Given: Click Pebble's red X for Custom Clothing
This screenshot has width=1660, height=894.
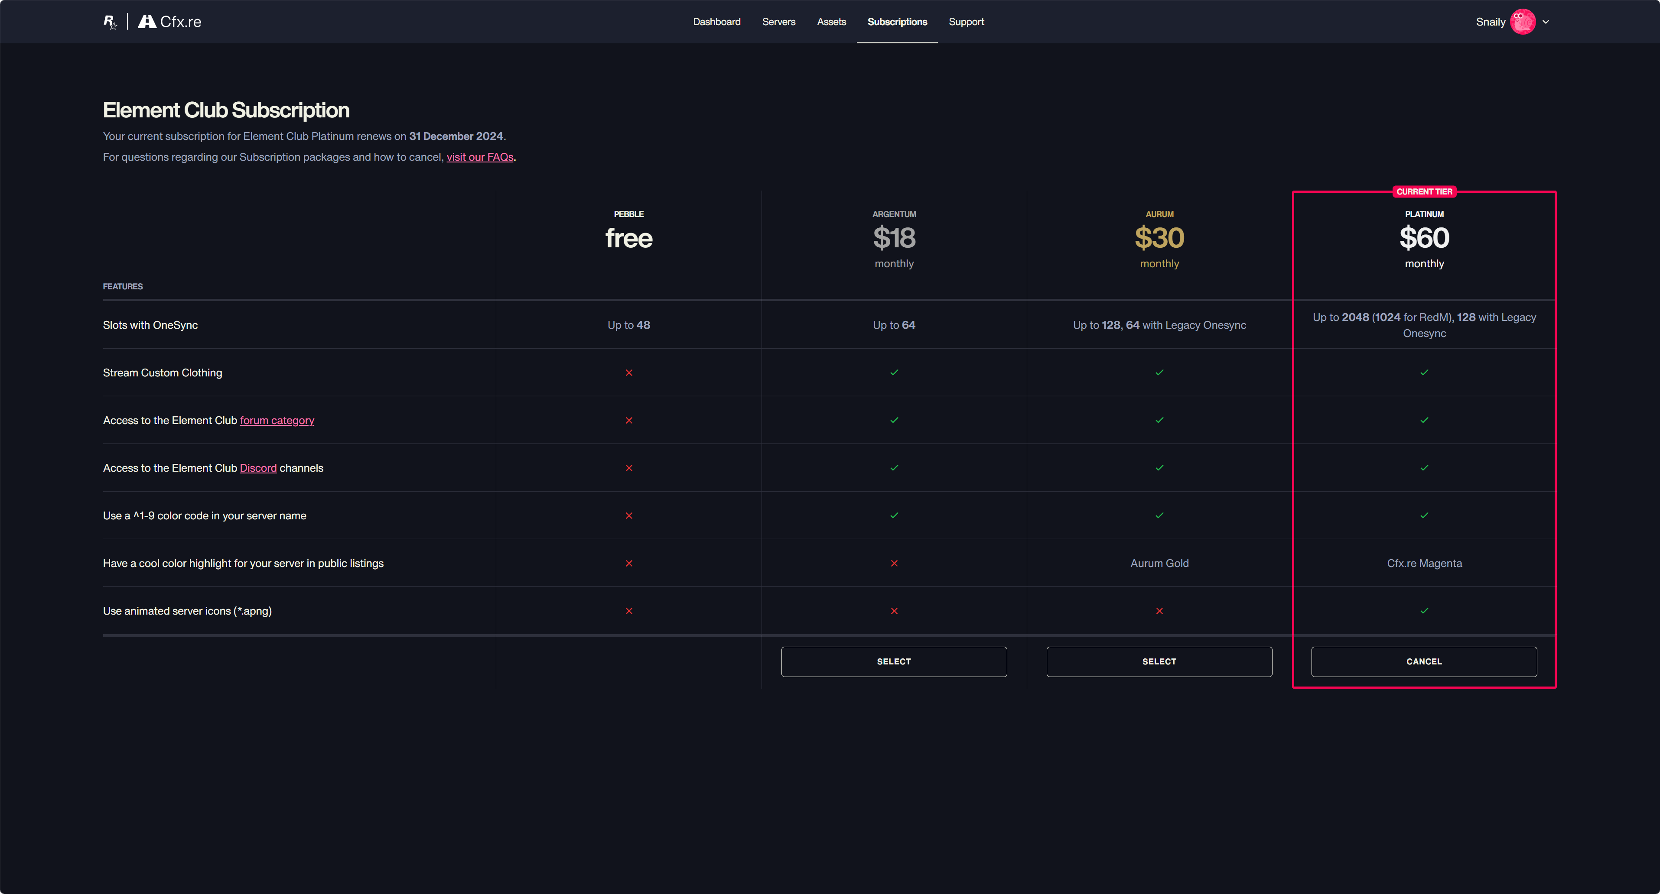Looking at the screenshot, I should pos(629,373).
